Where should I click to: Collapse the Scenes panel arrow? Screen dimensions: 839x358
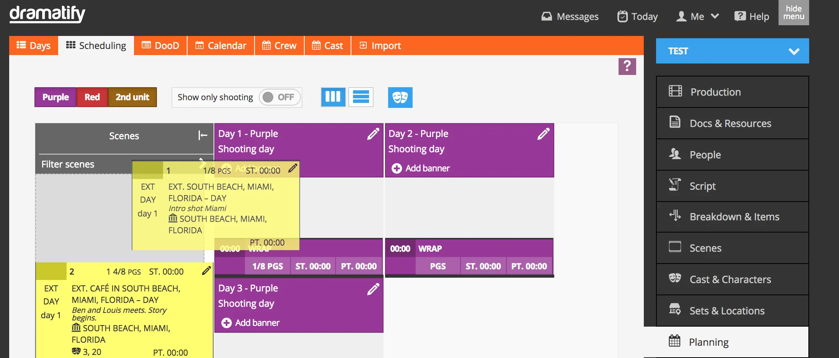[x=203, y=135]
